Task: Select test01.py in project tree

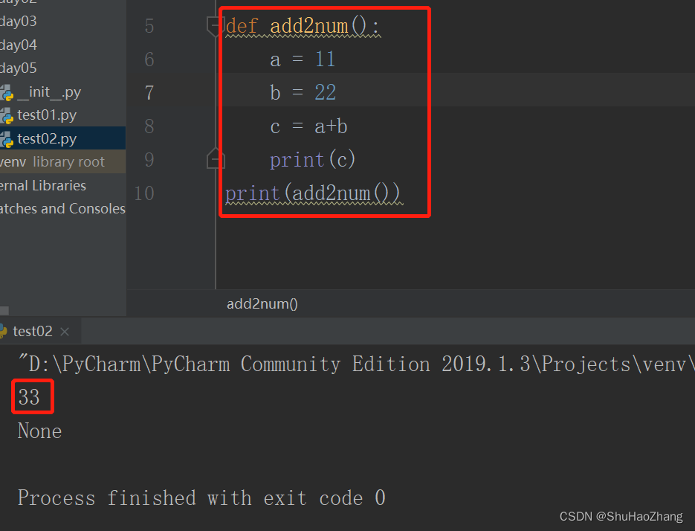Action: (x=47, y=115)
